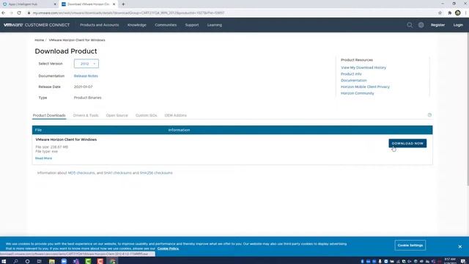469x264 pixels.
Task: Open the Chrome profile avatar
Action: pos(457,13)
